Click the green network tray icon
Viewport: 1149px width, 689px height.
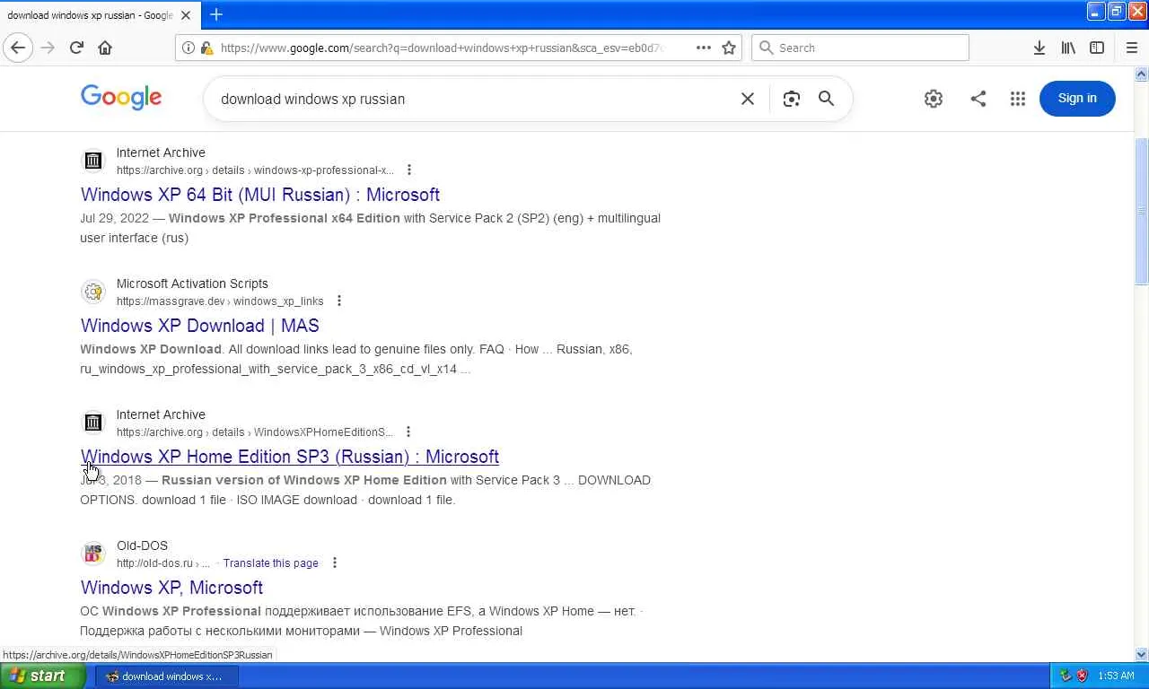click(1066, 676)
